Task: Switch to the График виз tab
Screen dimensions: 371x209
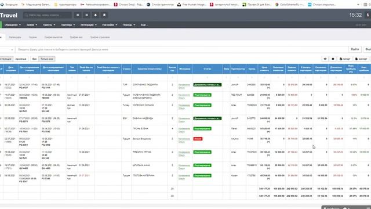Action: pyautogui.click(x=76, y=37)
